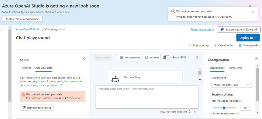Click the send message arrow icon
Image resolution: width=262 pixels, height=119 pixels.
(x=196, y=112)
